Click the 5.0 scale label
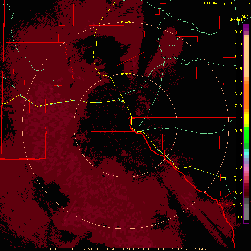Screen dimensions: 251x251 tap(238, 106)
